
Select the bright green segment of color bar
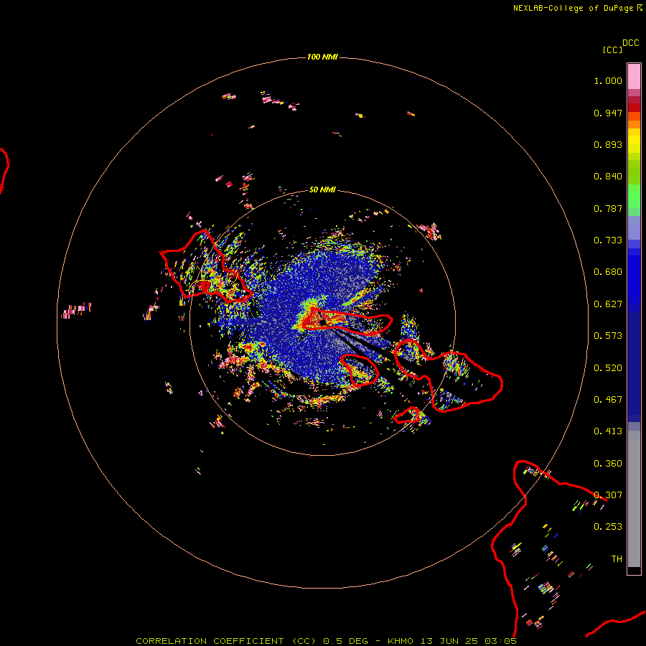pos(634,196)
